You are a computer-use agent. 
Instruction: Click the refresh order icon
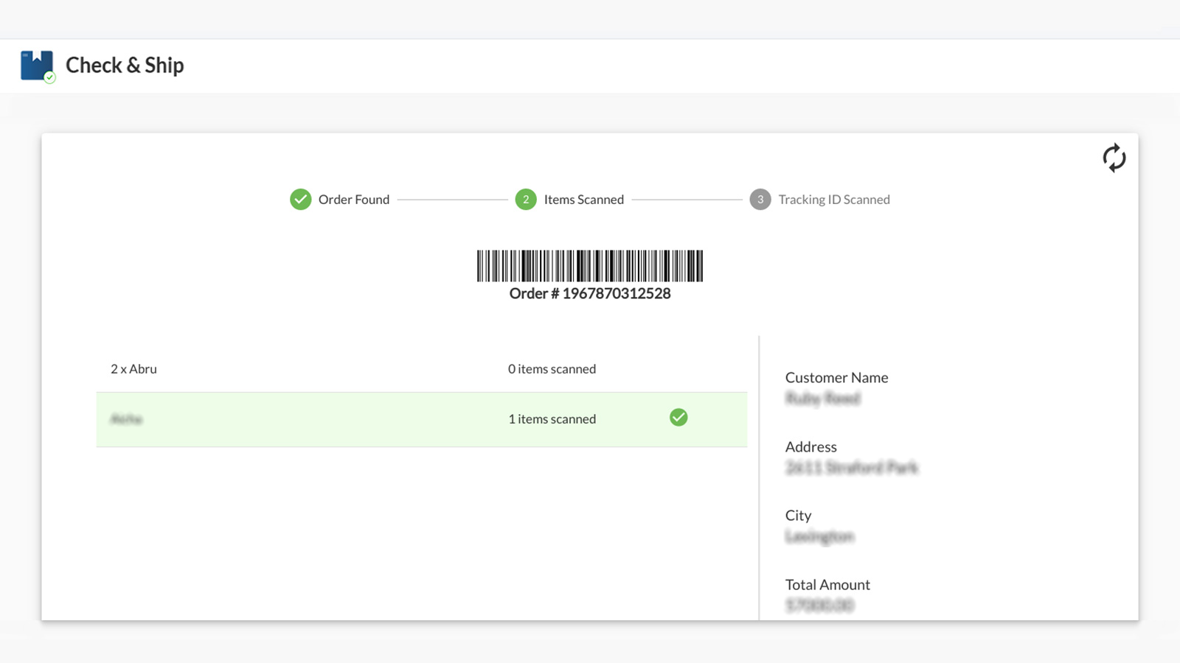[x=1114, y=158]
